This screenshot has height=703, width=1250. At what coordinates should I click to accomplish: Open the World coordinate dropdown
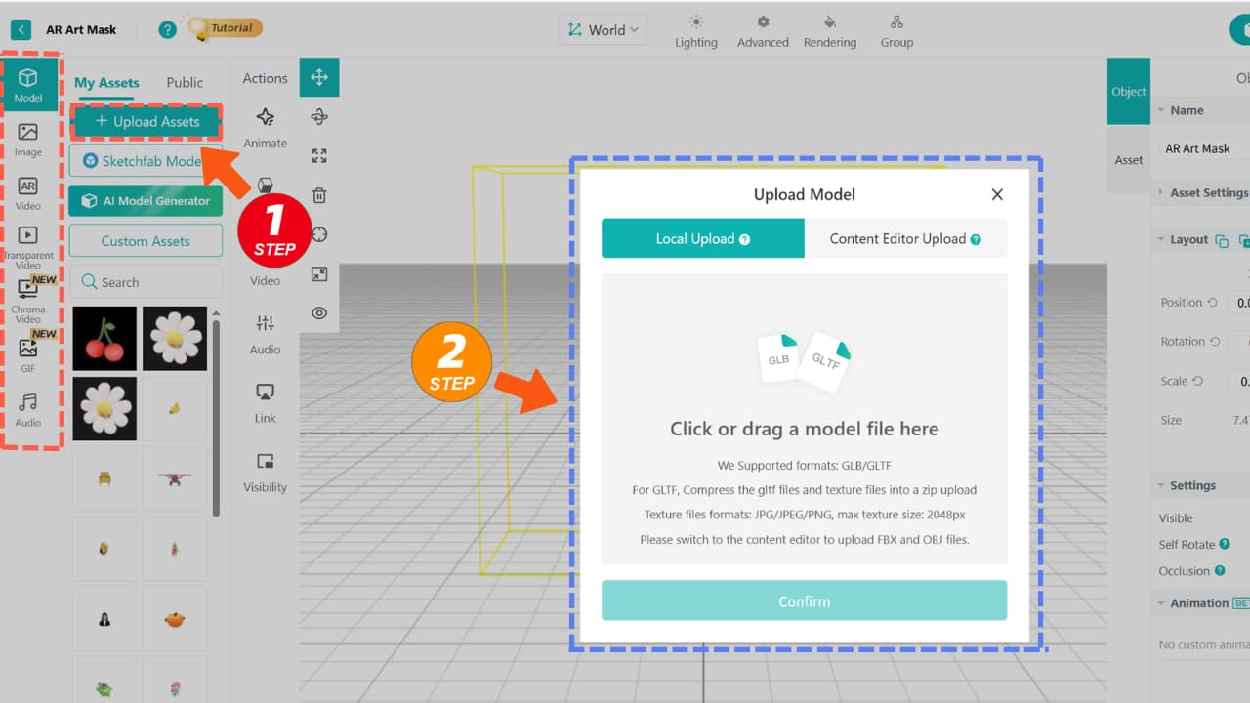(603, 29)
